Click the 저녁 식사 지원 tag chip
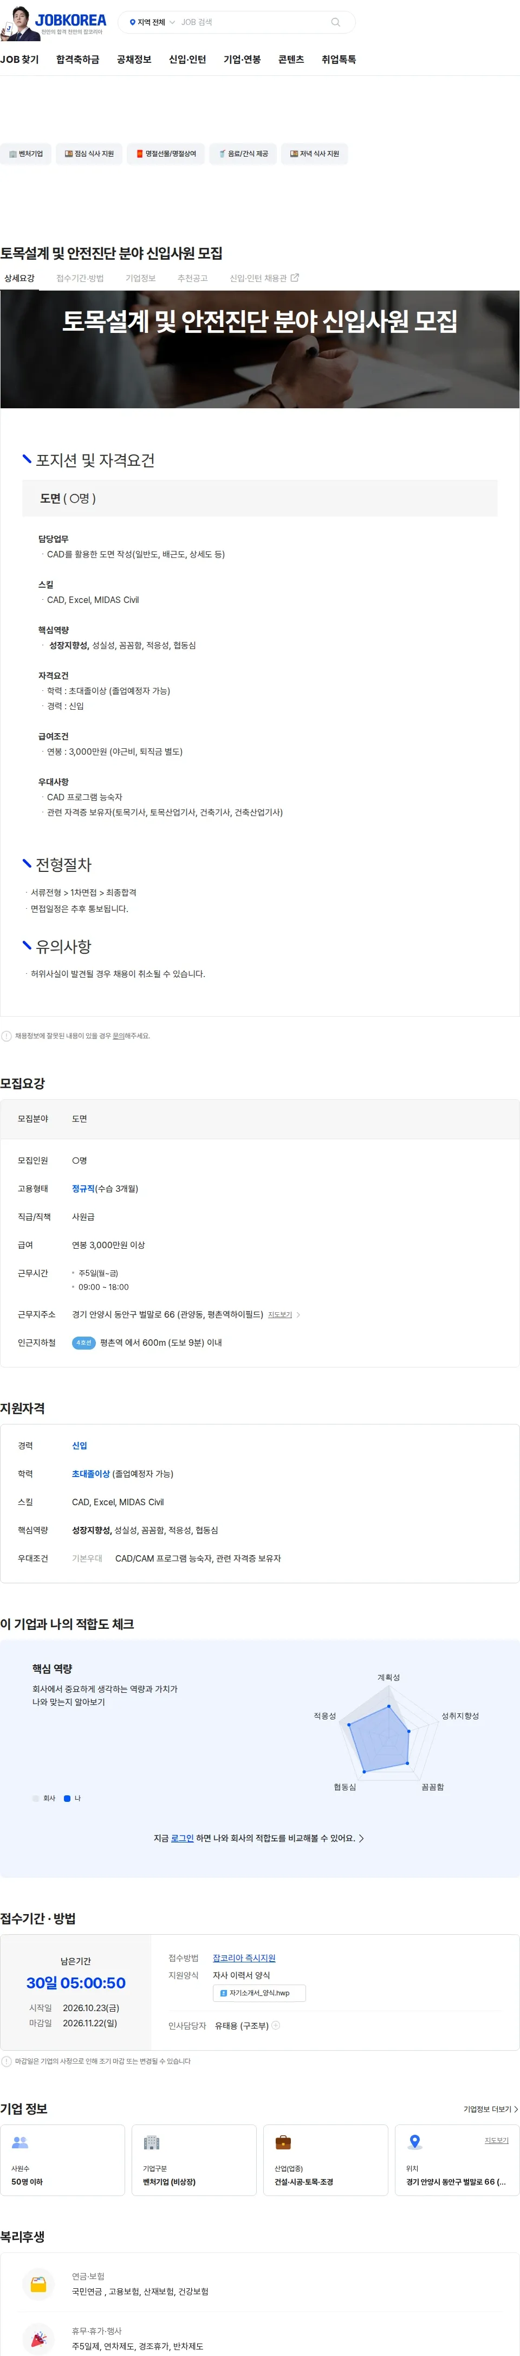Image resolution: width=520 pixels, height=2356 pixels. coord(314,153)
